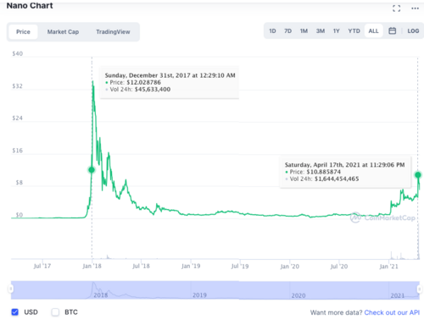Select the 3M time range
424x319 pixels.
321,31
